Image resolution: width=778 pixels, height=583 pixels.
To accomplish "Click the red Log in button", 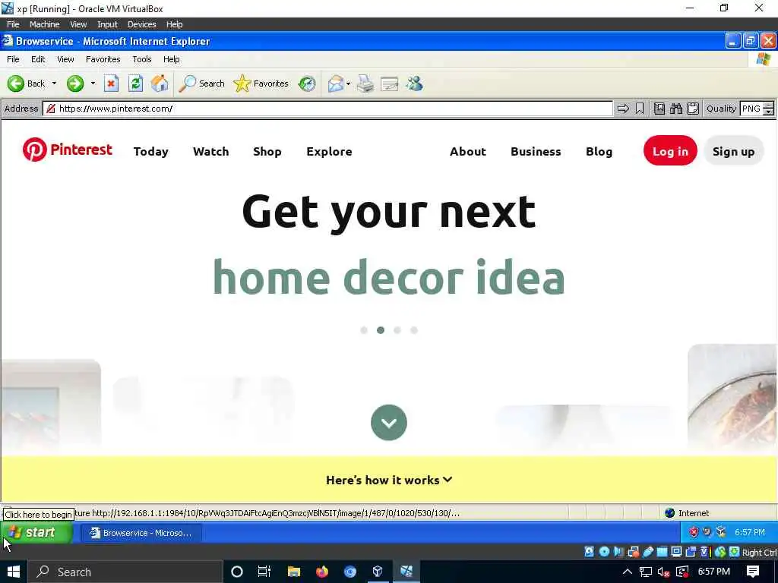I will (670, 151).
